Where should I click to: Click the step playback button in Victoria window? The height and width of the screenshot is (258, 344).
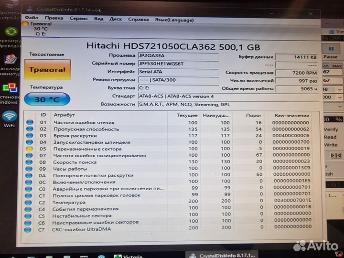click(336, 155)
